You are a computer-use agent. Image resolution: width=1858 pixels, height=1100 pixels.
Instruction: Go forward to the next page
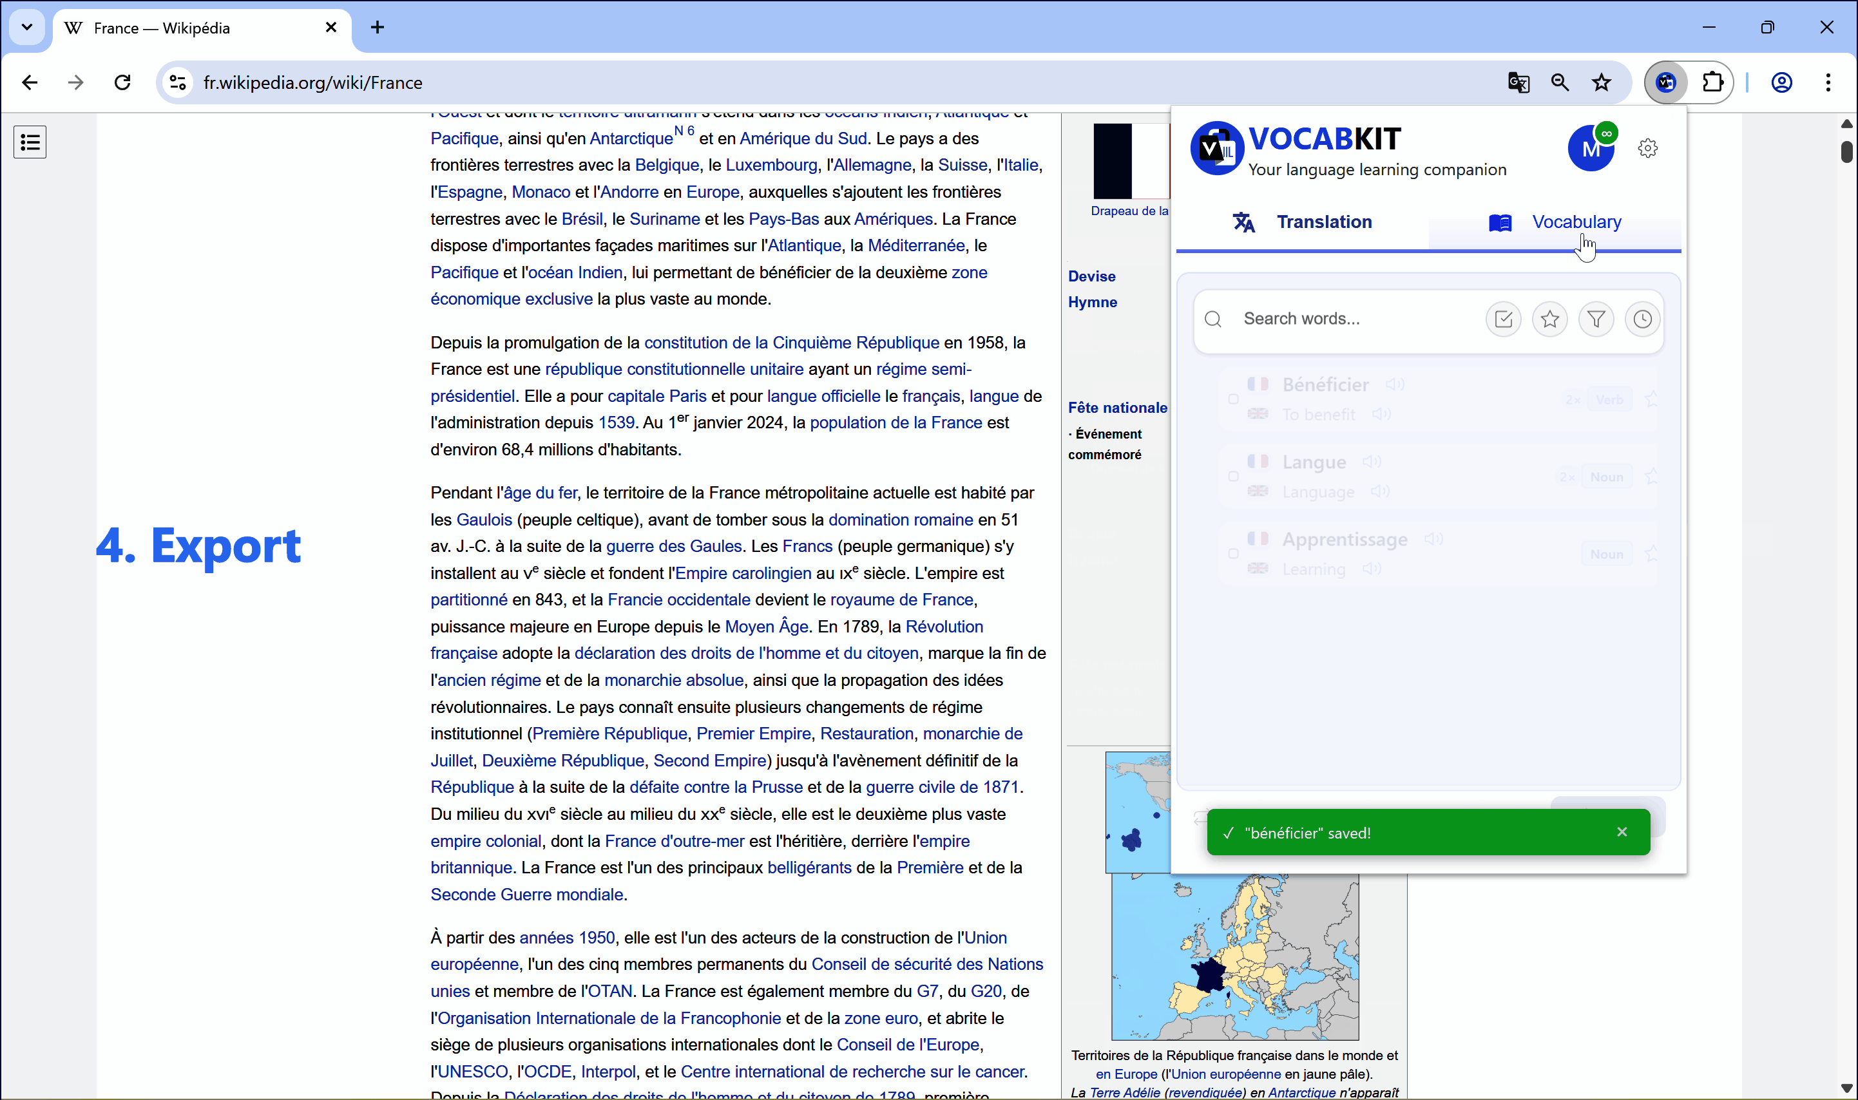tap(75, 82)
